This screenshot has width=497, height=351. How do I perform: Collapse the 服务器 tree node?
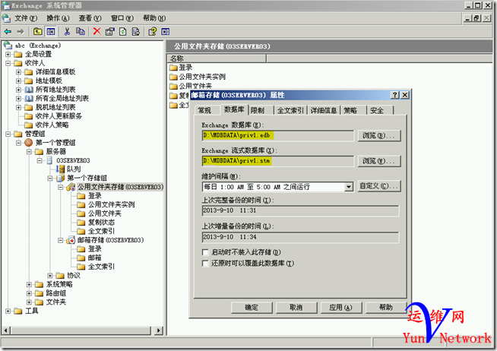click(x=29, y=152)
